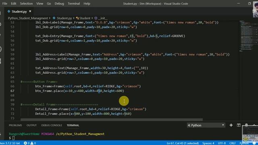
Task: Click line number 52 in the gutter
Action: (12, 23)
